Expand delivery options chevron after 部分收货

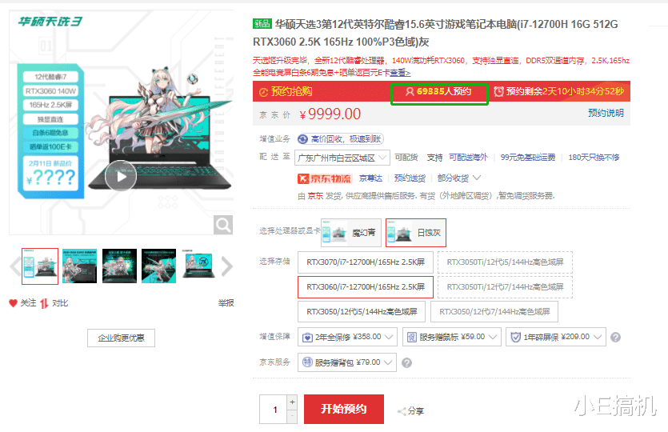click(477, 178)
